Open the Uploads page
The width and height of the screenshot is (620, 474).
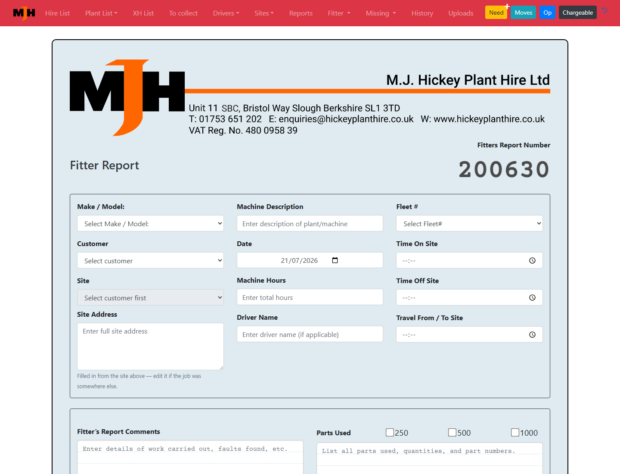(461, 13)
